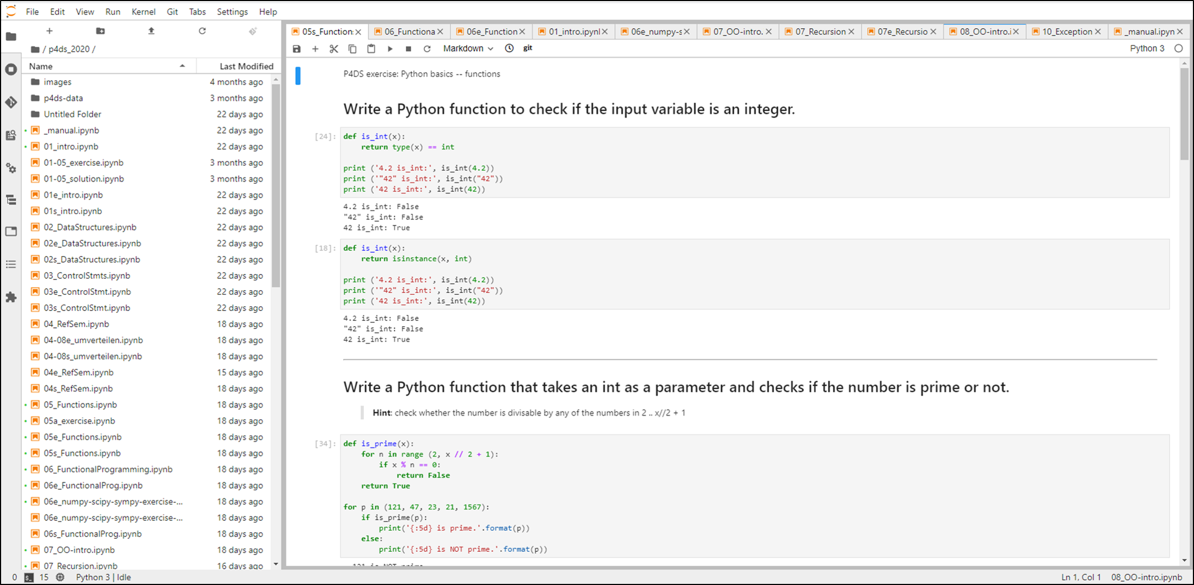
Task: Paste a cell using the clipboard icon
Action: click(x=371, y=48)
